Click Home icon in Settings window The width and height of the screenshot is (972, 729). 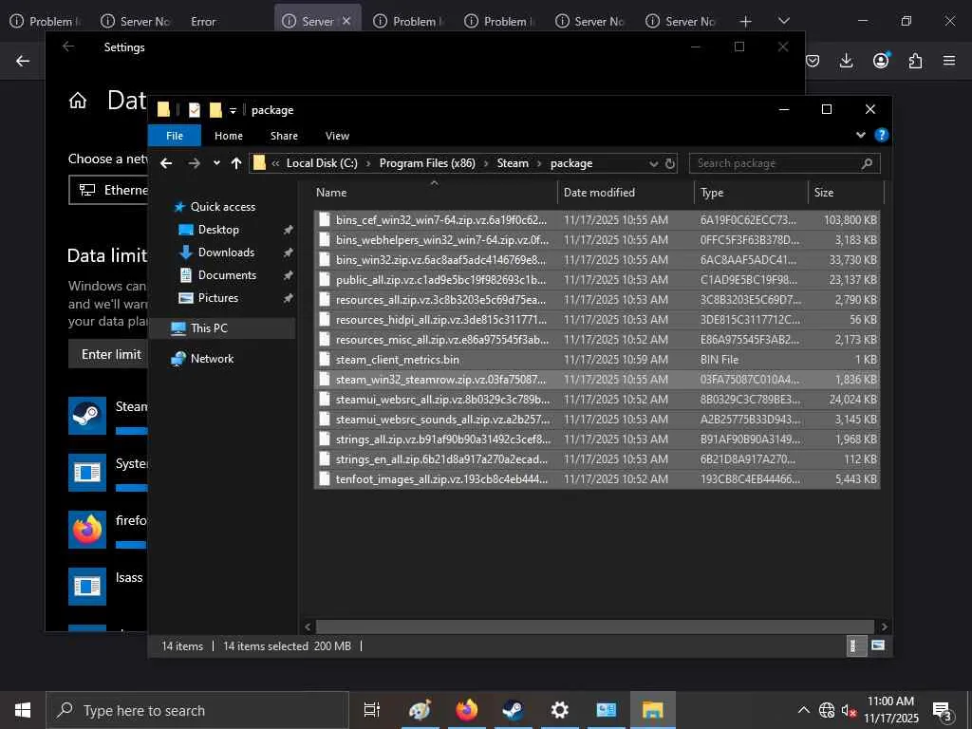pyautogui.click(x=78, y=100)
